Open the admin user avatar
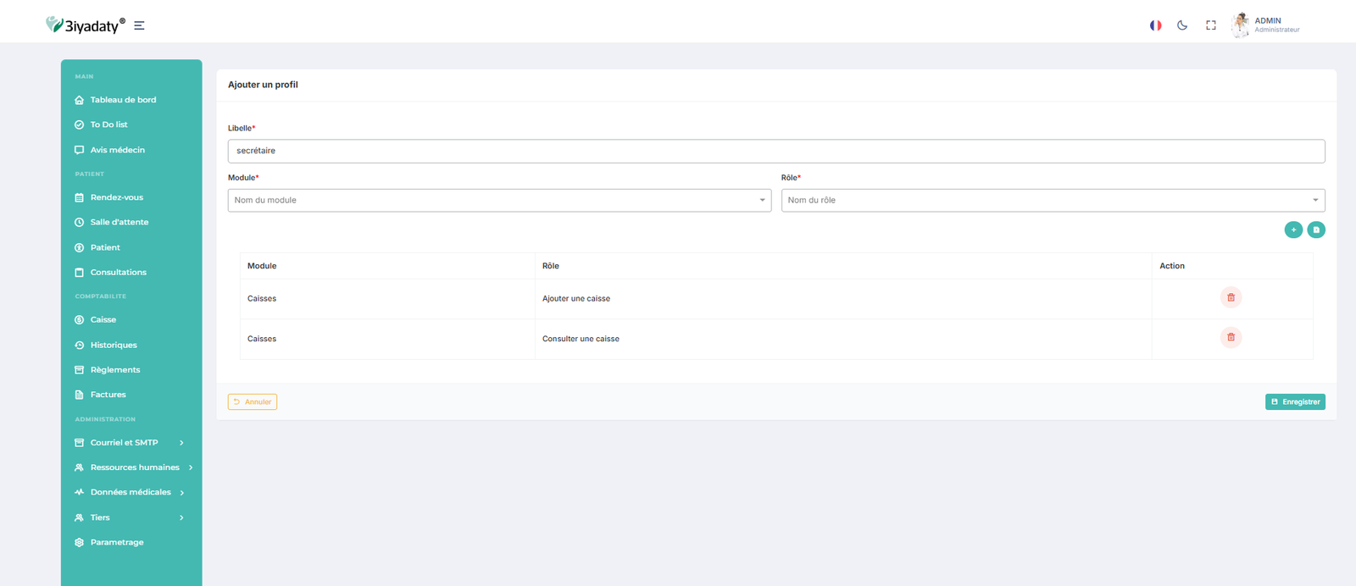 (x=1241, y=25)
